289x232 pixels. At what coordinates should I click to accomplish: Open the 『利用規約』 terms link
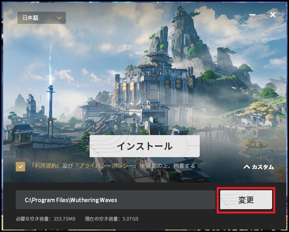click(45, 166)
